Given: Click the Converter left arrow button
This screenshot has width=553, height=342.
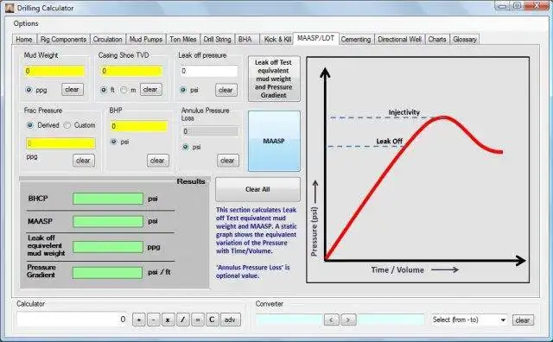Looking at the screenshot, I should point(332,320).
